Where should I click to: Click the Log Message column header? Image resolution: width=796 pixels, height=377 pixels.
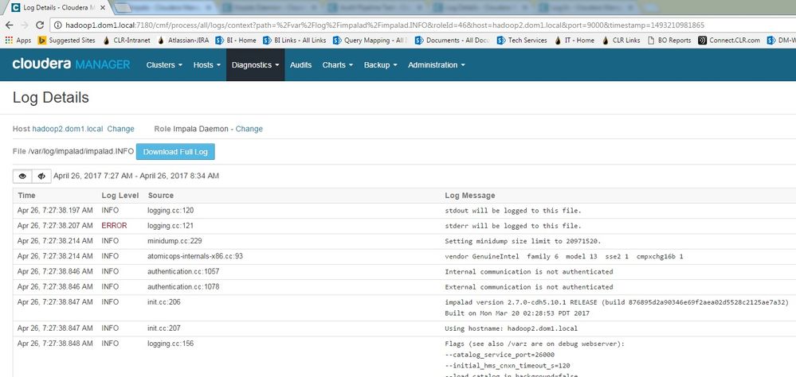point(470,195)
